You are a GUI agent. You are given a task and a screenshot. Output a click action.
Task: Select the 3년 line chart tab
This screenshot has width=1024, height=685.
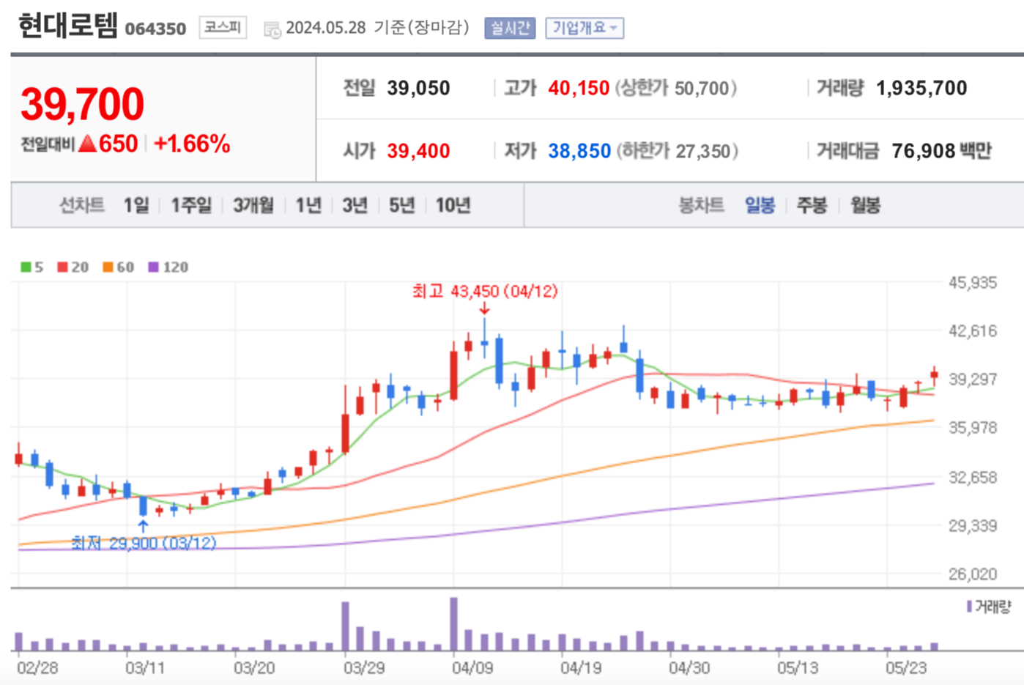[355, 205]
